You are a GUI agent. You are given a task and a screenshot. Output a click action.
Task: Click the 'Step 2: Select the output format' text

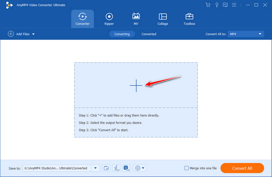[111, 123]
